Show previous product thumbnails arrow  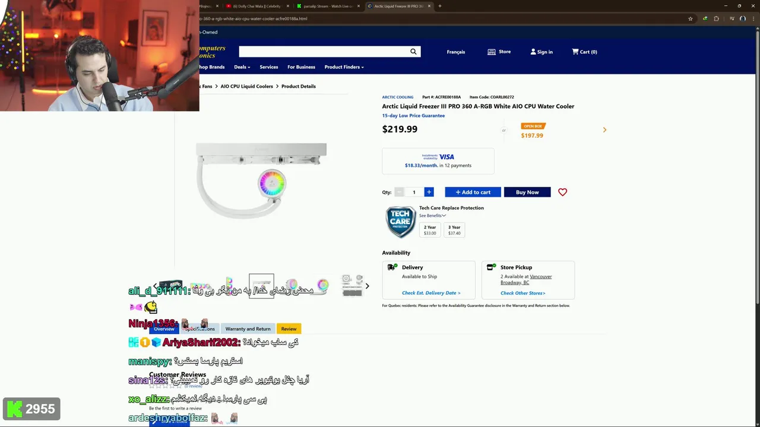click(156, 286)
